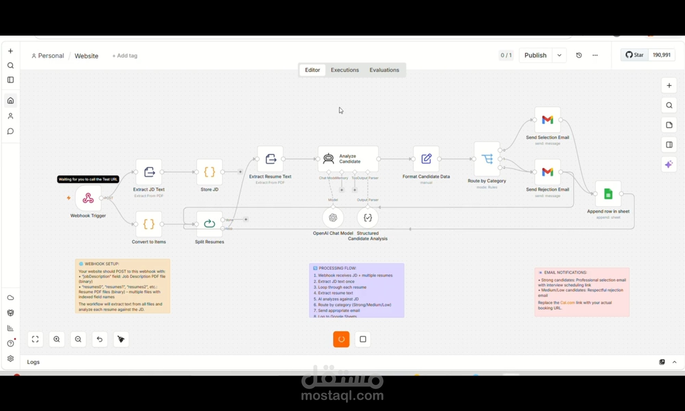Click plus on Split Resumes done output
685x411 pixels.
246,220
